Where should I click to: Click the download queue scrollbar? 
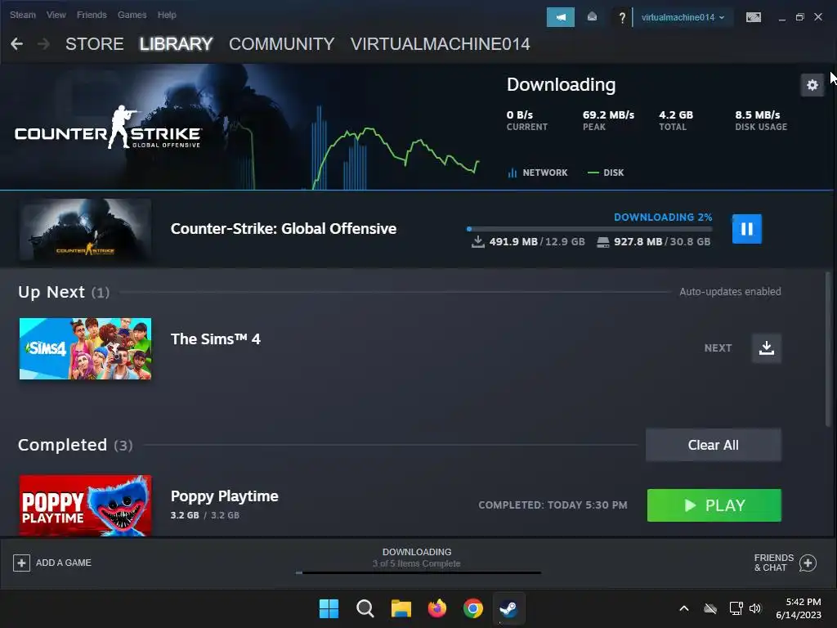coord(829,348)
